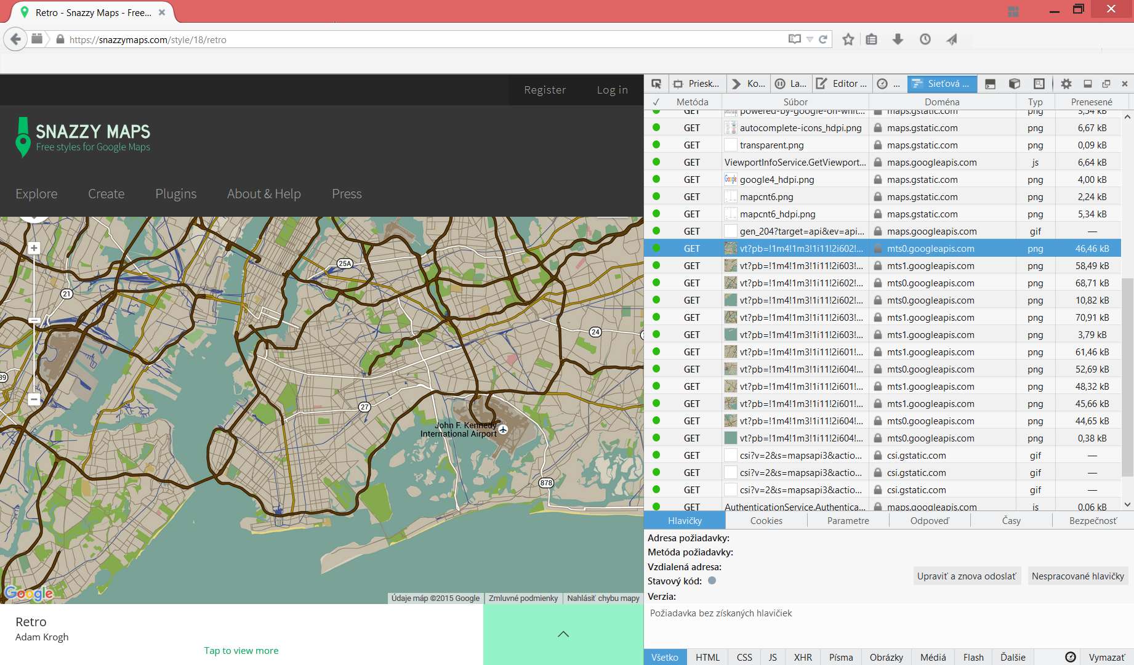Change devtools dock side icon
The height and width of the screenshot is (665, 1134).
1088,84
